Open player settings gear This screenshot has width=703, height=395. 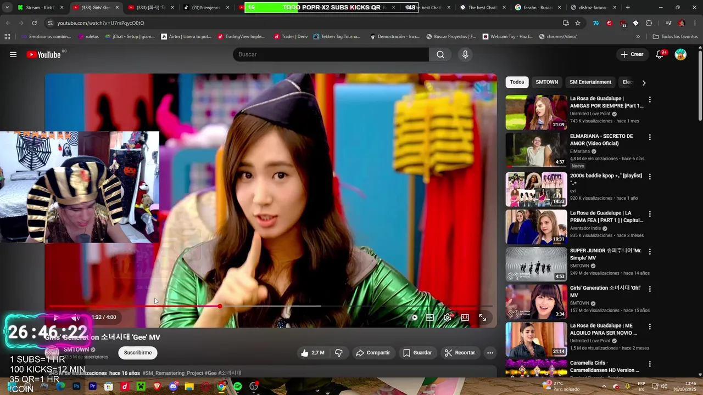point(448,317)
